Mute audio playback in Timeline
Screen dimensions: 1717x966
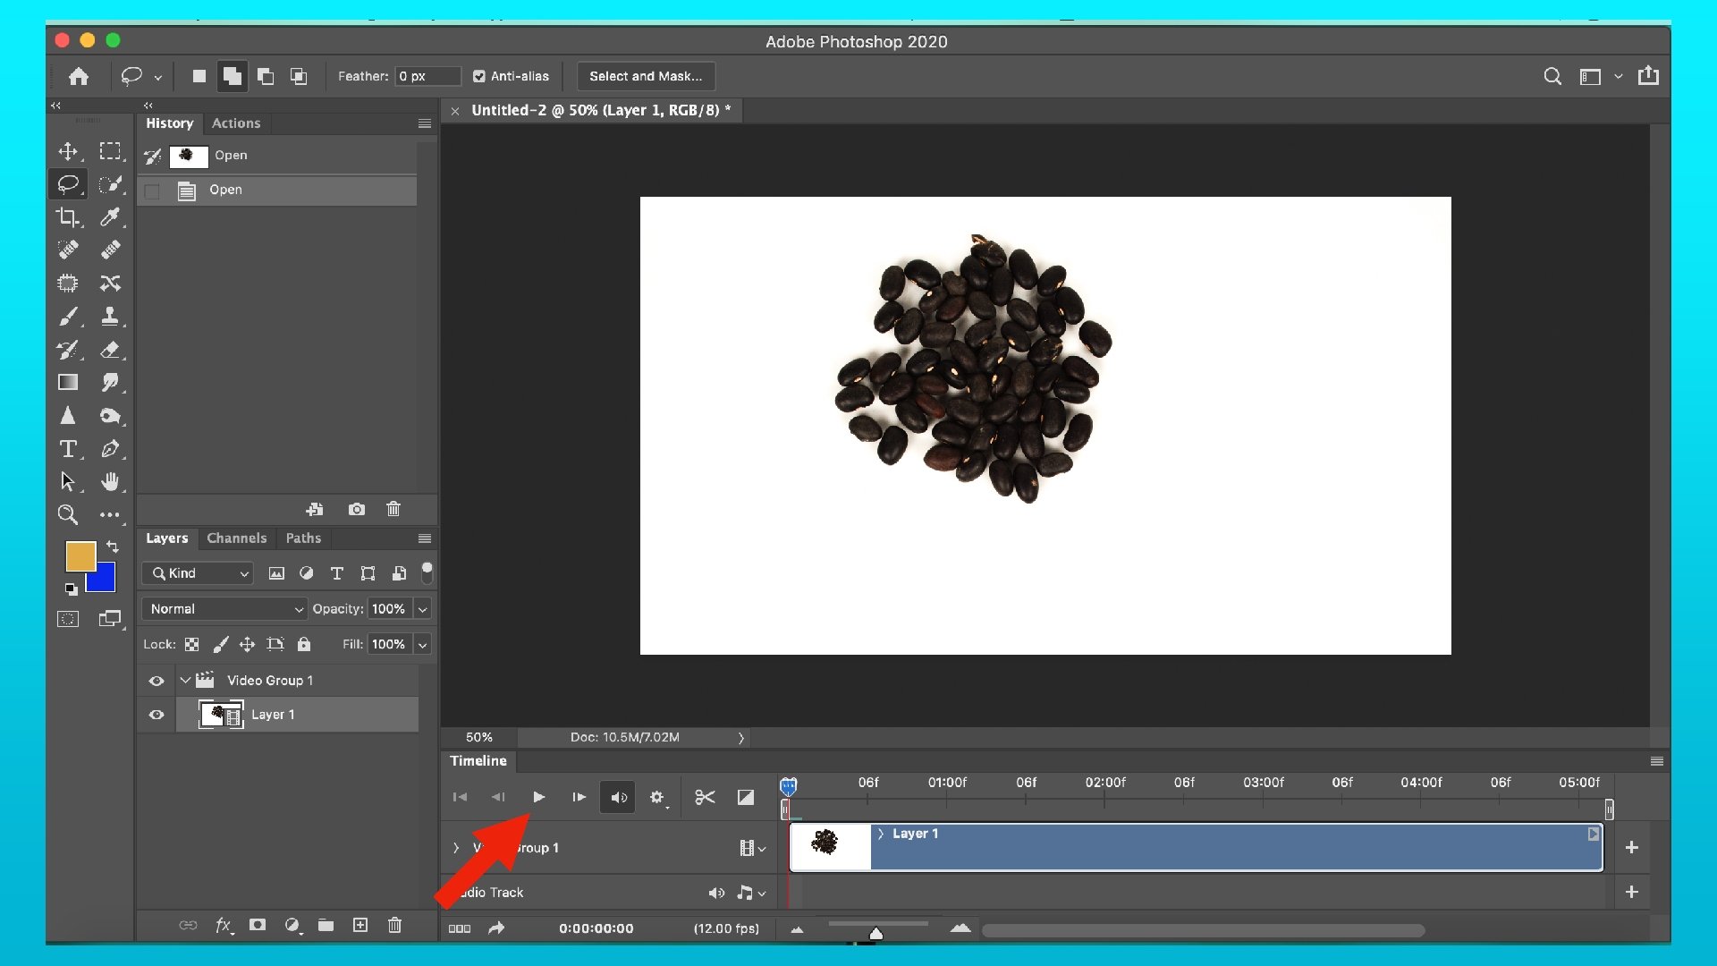(619, 797)
